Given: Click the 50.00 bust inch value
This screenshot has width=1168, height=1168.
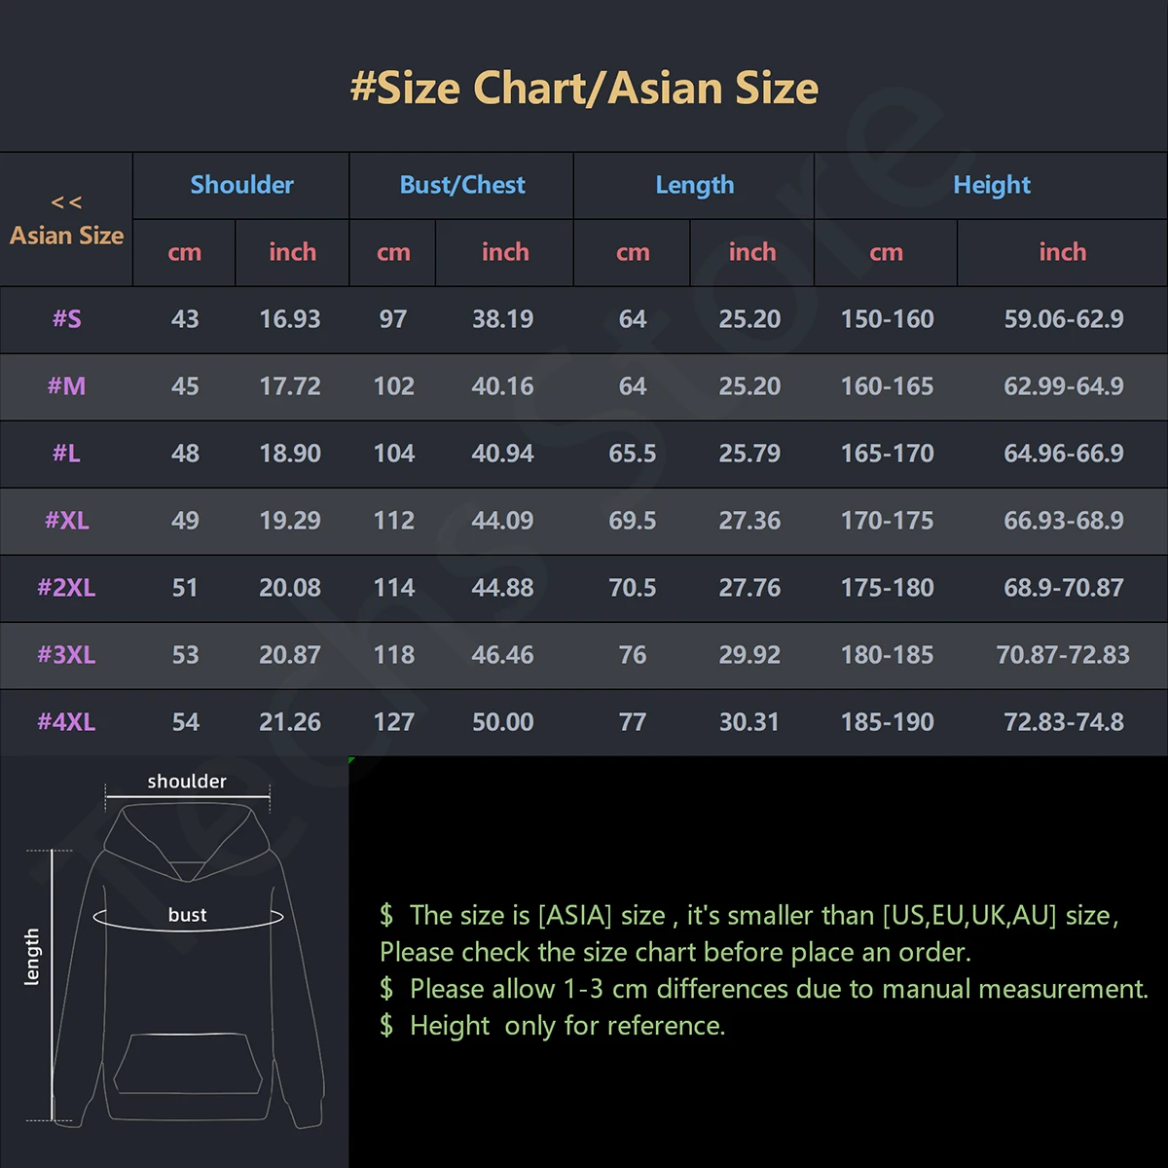Looking at the screenshot, I should [x=502, y=722].
